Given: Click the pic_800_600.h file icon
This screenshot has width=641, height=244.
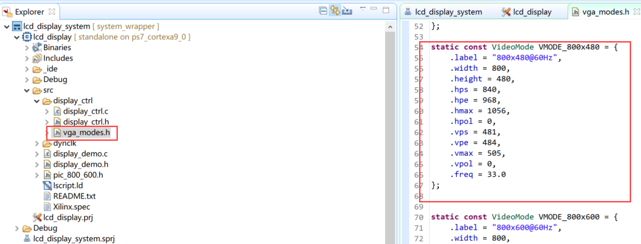Looking at the screenshot, I should click(47, 175).
